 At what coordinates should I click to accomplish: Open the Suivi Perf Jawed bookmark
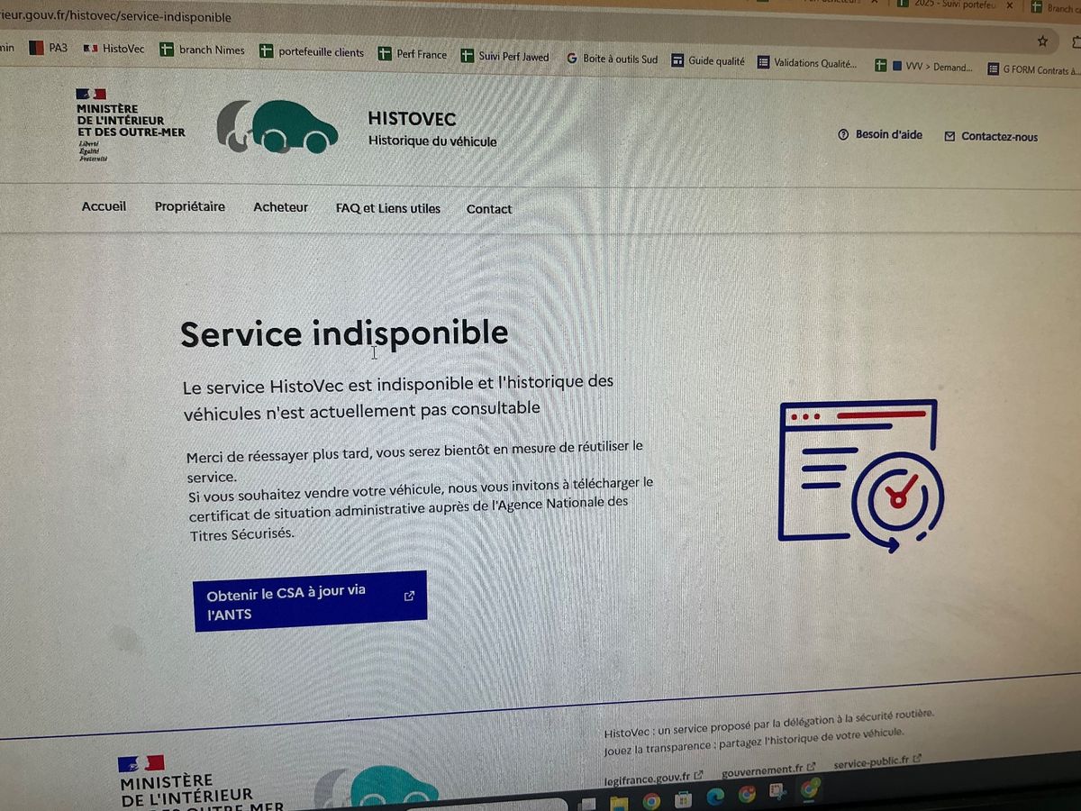504,56
